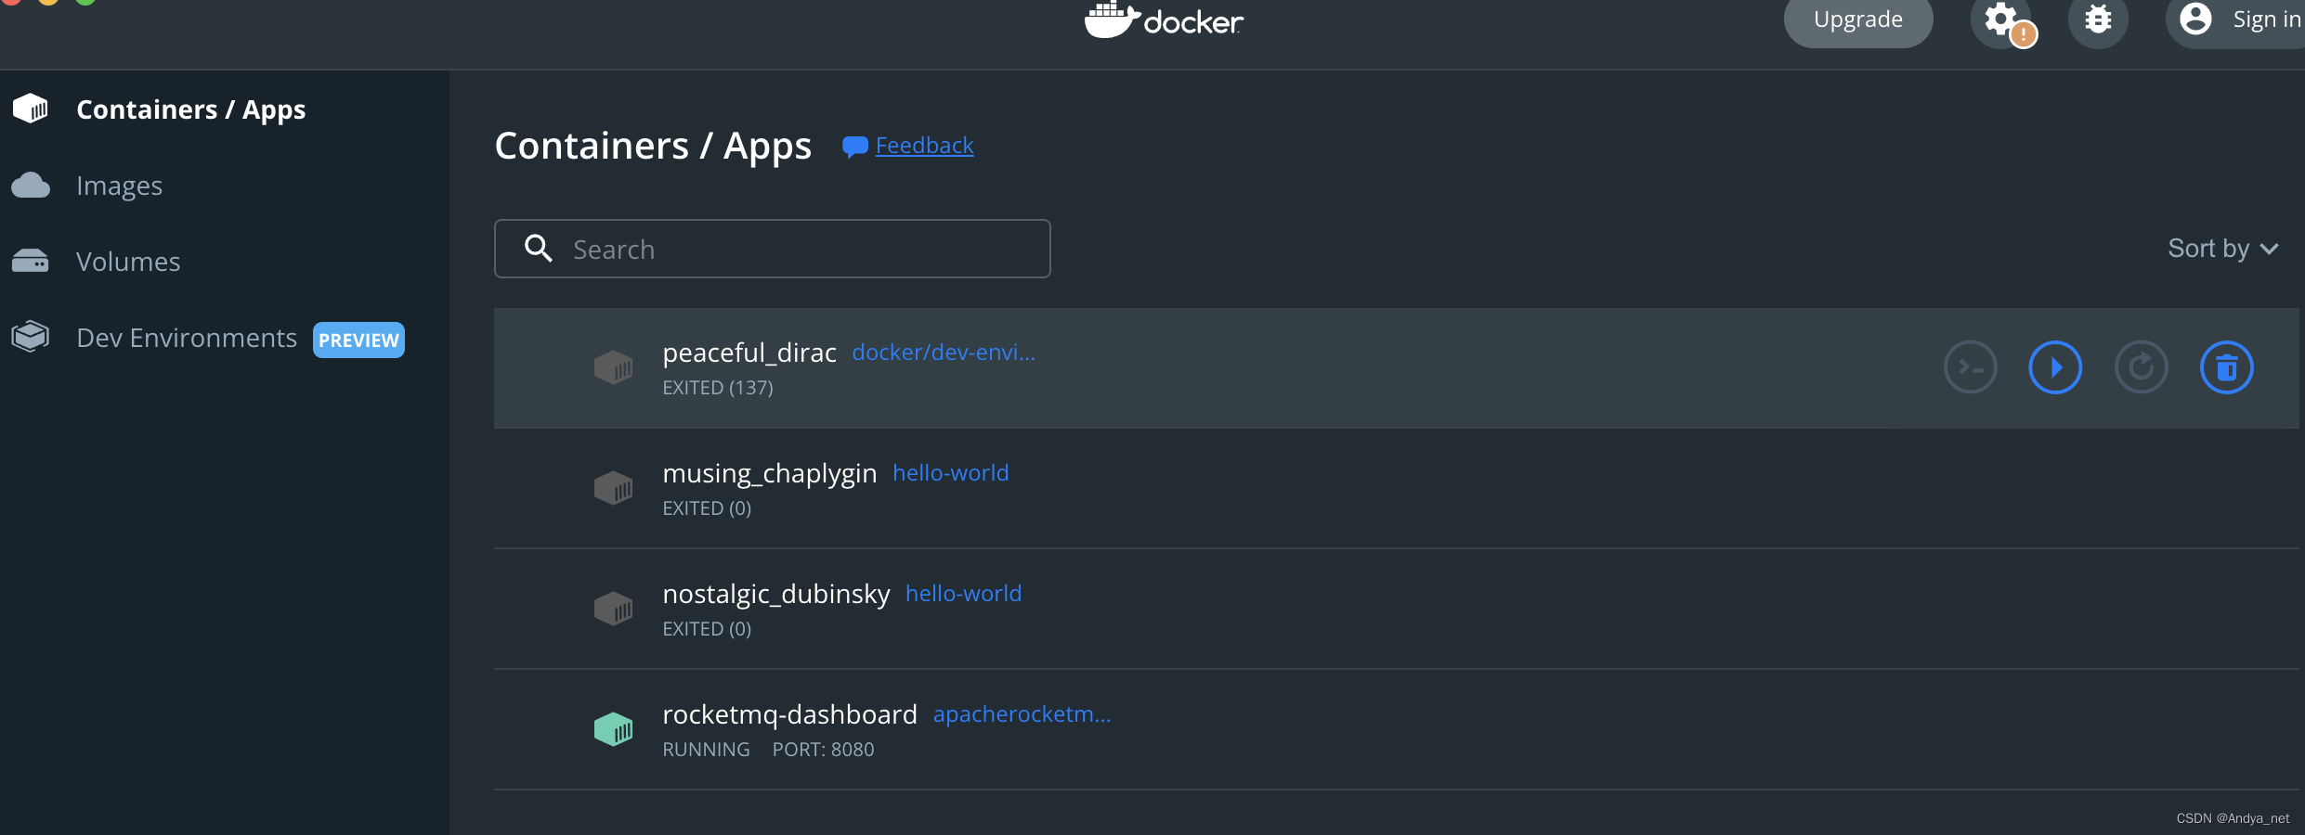
Task: Select the peaceful_dirac container name
Action: [749, 353]
